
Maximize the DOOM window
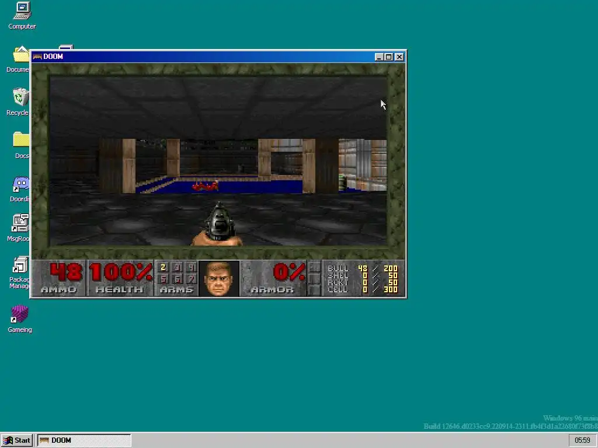[388, 57]
